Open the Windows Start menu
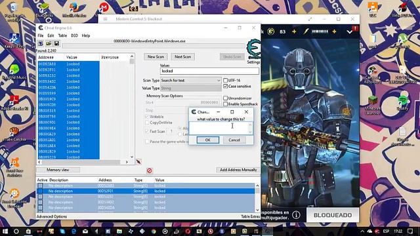The image size is (420, 236). [5, 231]
